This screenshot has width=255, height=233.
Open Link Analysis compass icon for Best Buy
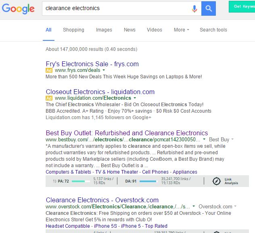tap(216, 181)
